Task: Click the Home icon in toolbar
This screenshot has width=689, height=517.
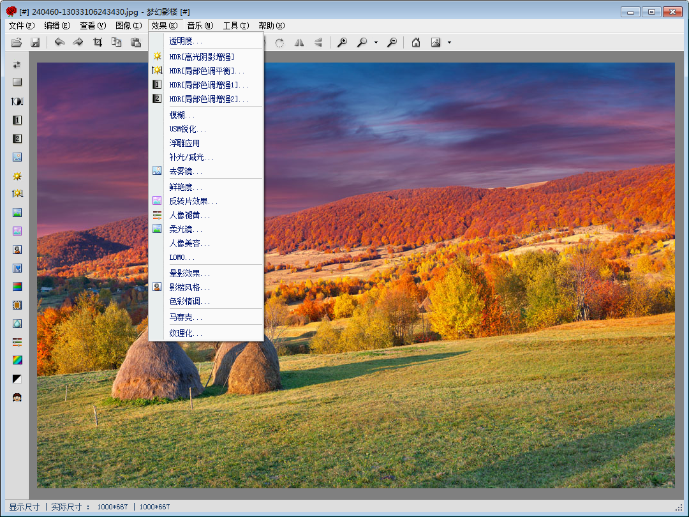Action: coord(416,42)
